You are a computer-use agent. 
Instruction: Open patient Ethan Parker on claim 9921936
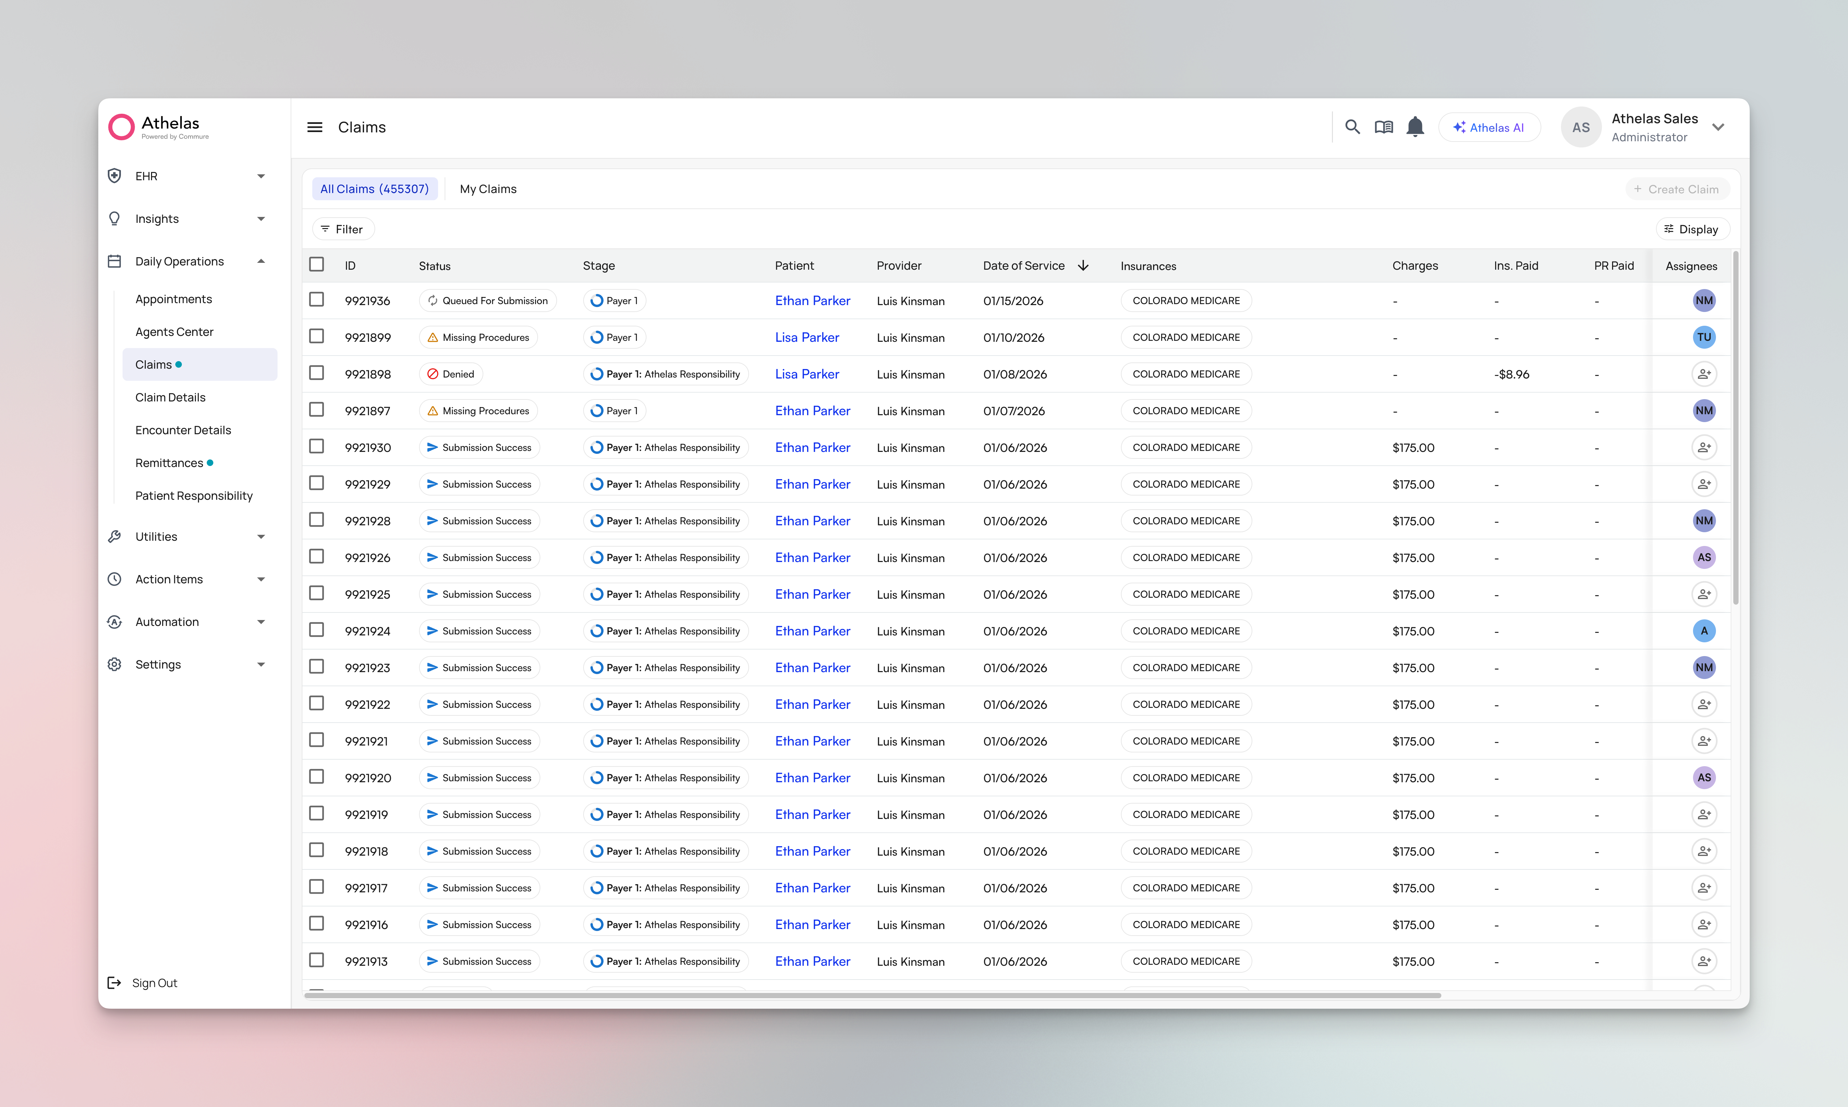pos(812,300)
